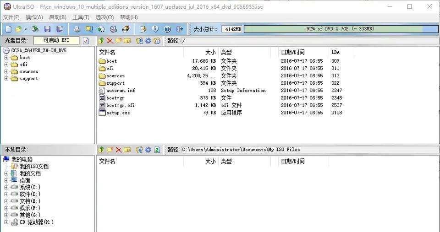Screen dimensions: 440x232
Task: Expand the support folder in disc tree
Action: point(6,78)
